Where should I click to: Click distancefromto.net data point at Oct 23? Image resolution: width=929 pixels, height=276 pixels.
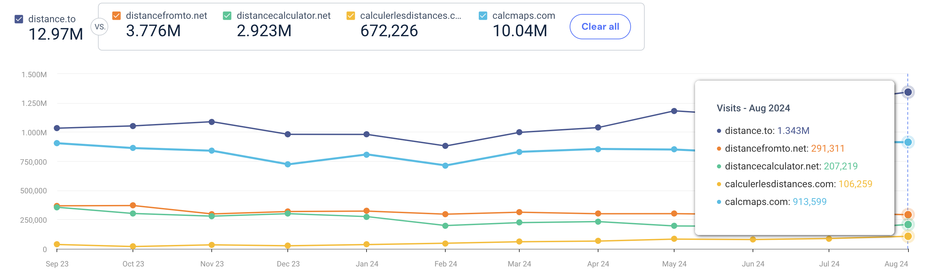point(133,206)
